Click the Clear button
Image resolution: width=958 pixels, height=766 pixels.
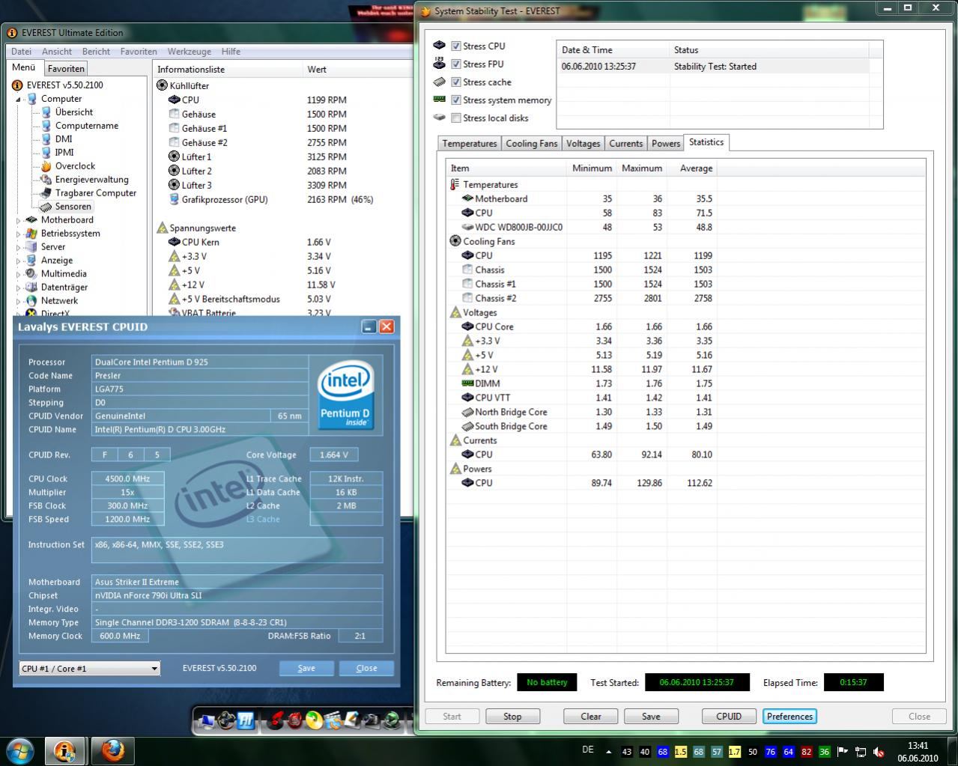(591, 717)
